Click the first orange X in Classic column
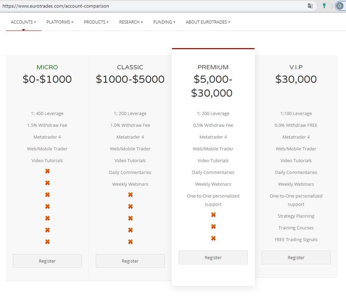346x298 pixels. [130, 195]
